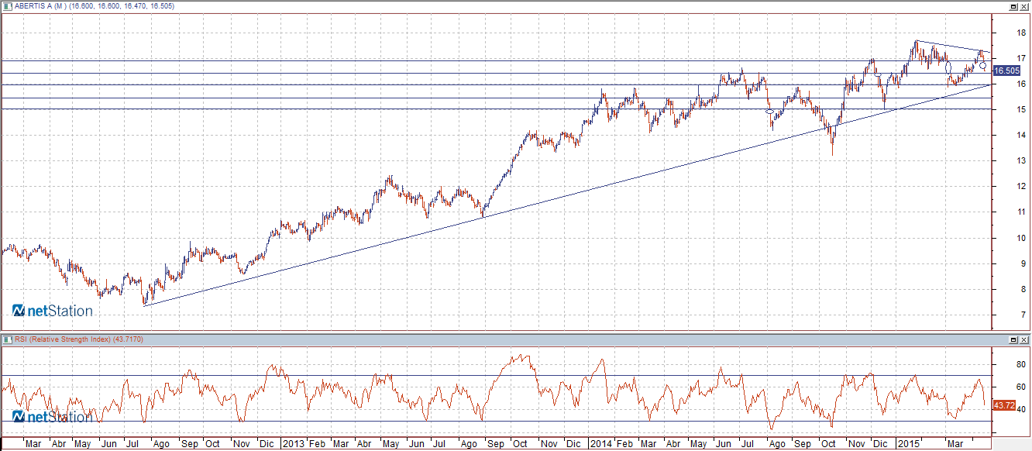This screenshot has height=451, width=1032.
Task: Click the 16.505 current price tag
Action: click(1006, 71)
